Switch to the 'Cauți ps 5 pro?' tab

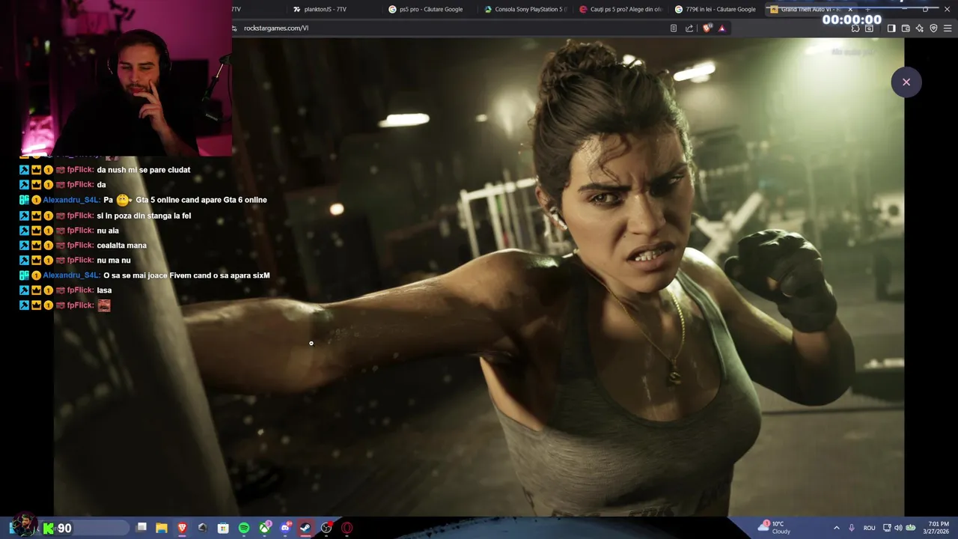[621, 9]
